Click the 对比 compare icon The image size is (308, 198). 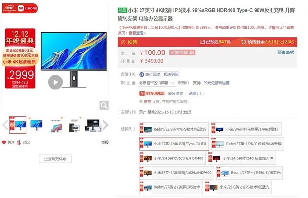[19, 142]
